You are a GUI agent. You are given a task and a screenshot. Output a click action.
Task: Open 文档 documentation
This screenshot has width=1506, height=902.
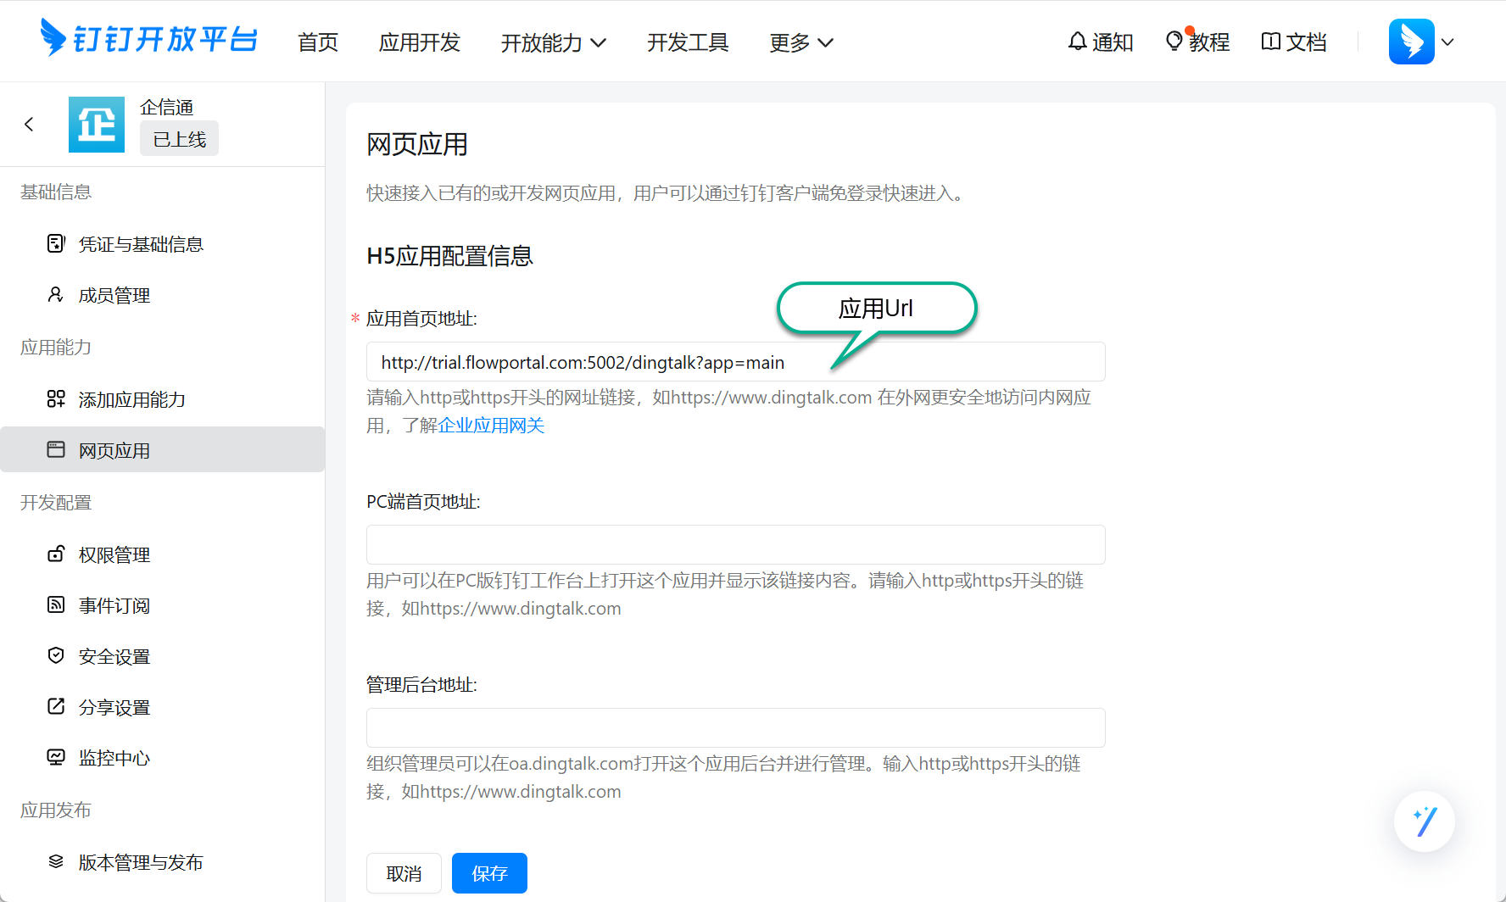pos(1294,42)
